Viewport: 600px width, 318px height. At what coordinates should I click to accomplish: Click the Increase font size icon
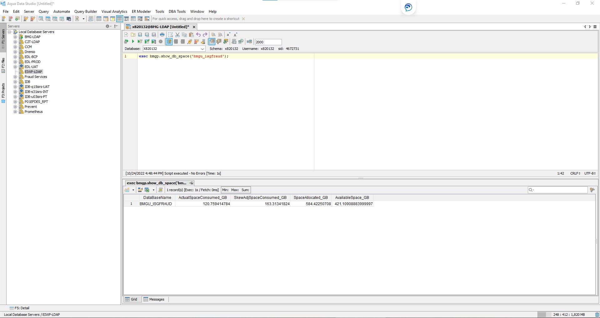[x=236, y=35]
